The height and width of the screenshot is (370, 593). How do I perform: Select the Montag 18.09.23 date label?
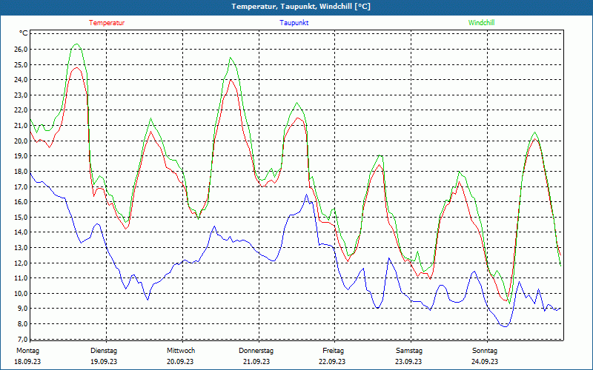coord(27,356)
